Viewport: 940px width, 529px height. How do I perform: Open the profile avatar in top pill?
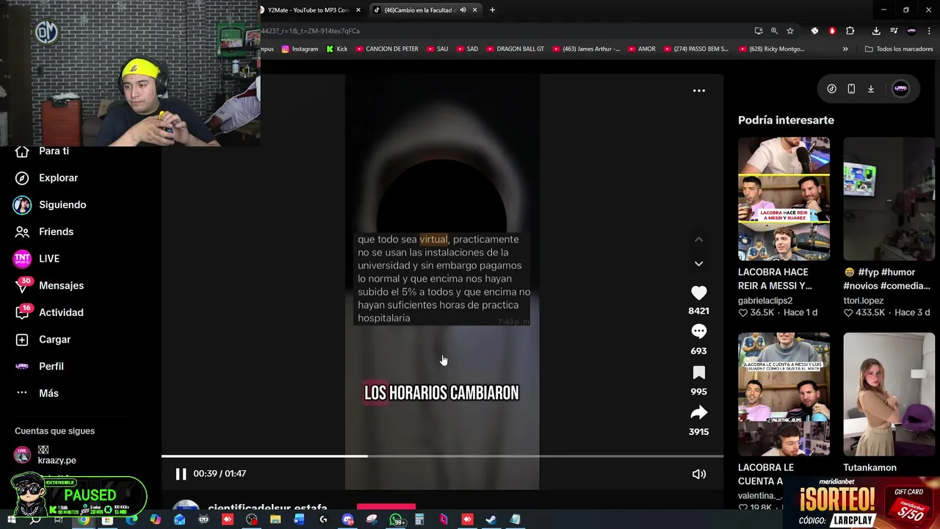tap(901, 89)
